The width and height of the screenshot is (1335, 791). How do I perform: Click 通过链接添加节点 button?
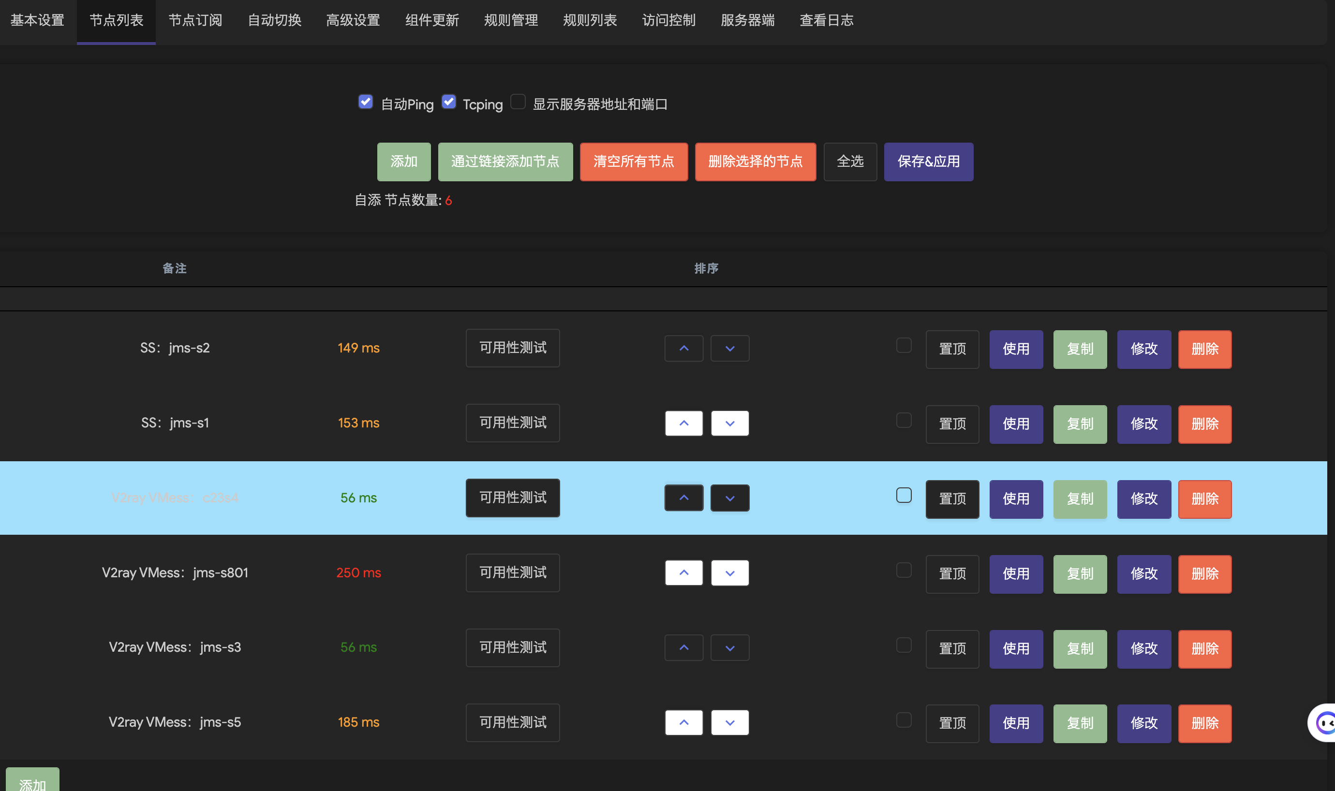click(505, 161)
